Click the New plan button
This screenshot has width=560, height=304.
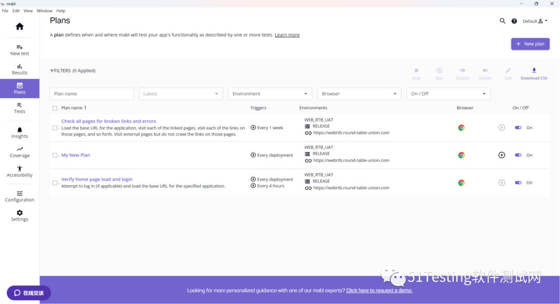[530, 44]
